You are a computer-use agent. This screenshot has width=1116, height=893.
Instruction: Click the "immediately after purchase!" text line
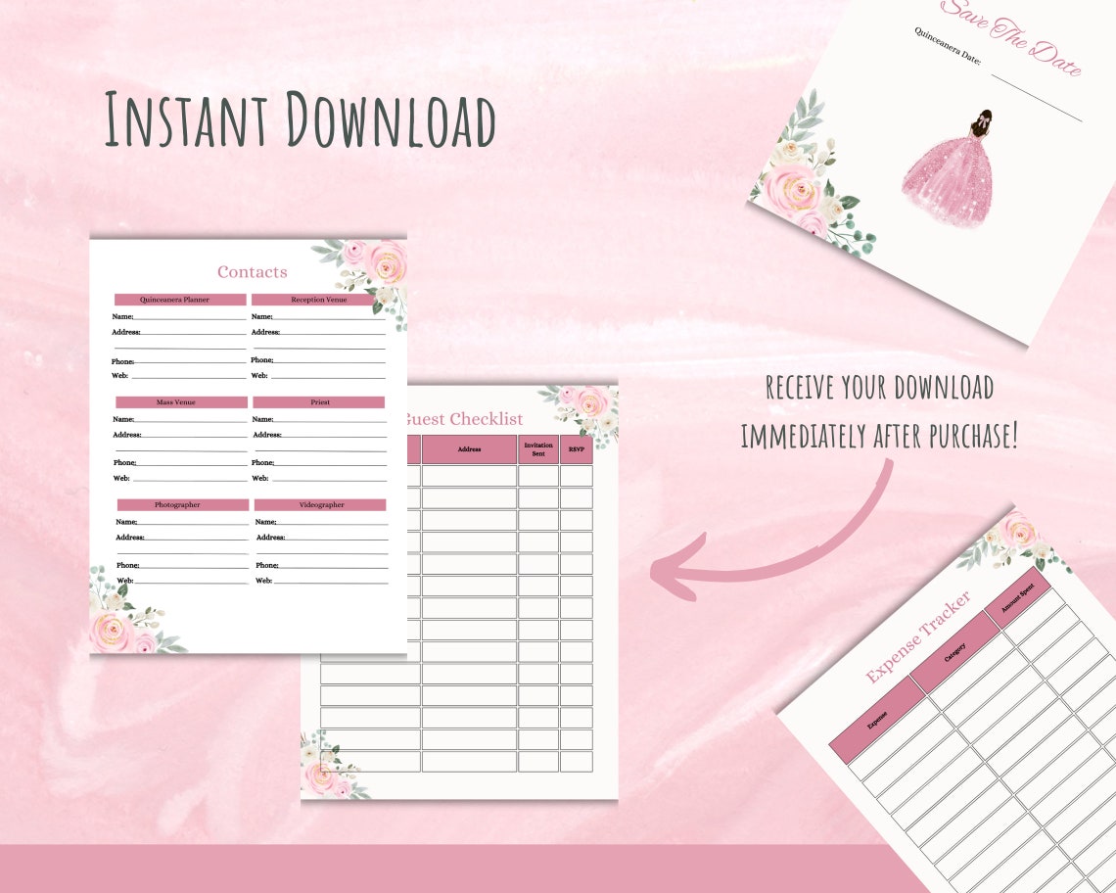[880, 435]
